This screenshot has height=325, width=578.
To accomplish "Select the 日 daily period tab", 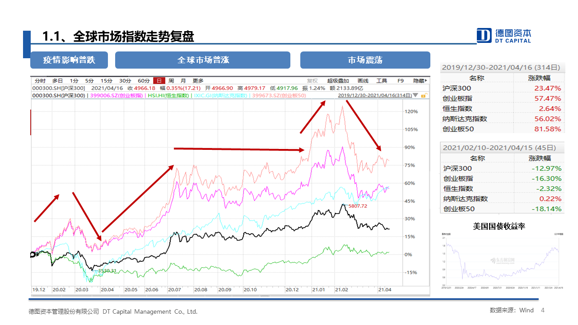I will 159,81.
